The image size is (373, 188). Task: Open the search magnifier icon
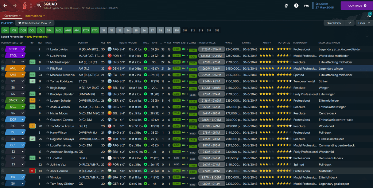point(39,6)
